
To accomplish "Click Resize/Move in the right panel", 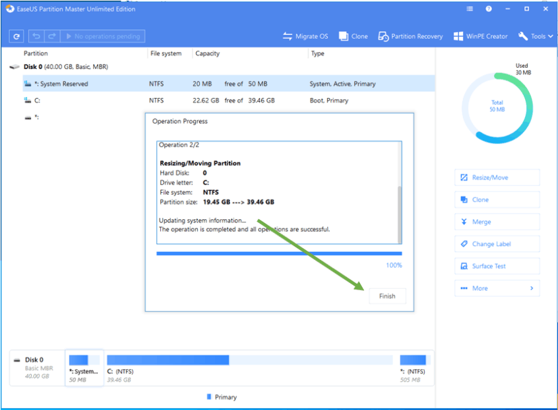I will [497, 178].
